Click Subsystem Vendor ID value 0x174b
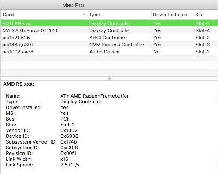The image size is (218, 174). click(69, 142)
